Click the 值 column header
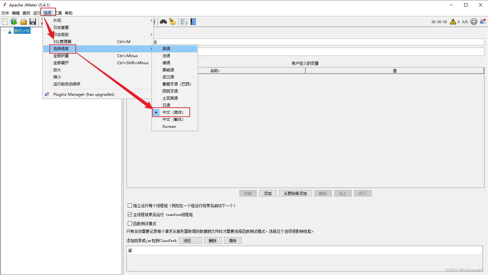 coord(395,71)
